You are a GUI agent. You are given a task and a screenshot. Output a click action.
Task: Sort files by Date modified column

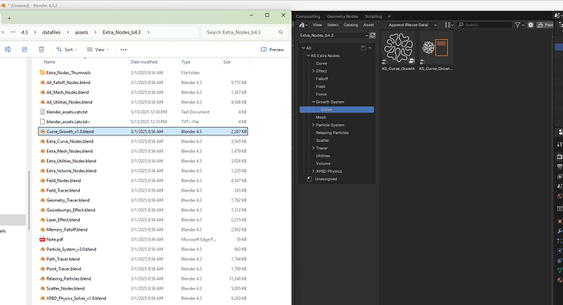click(144, 62)
